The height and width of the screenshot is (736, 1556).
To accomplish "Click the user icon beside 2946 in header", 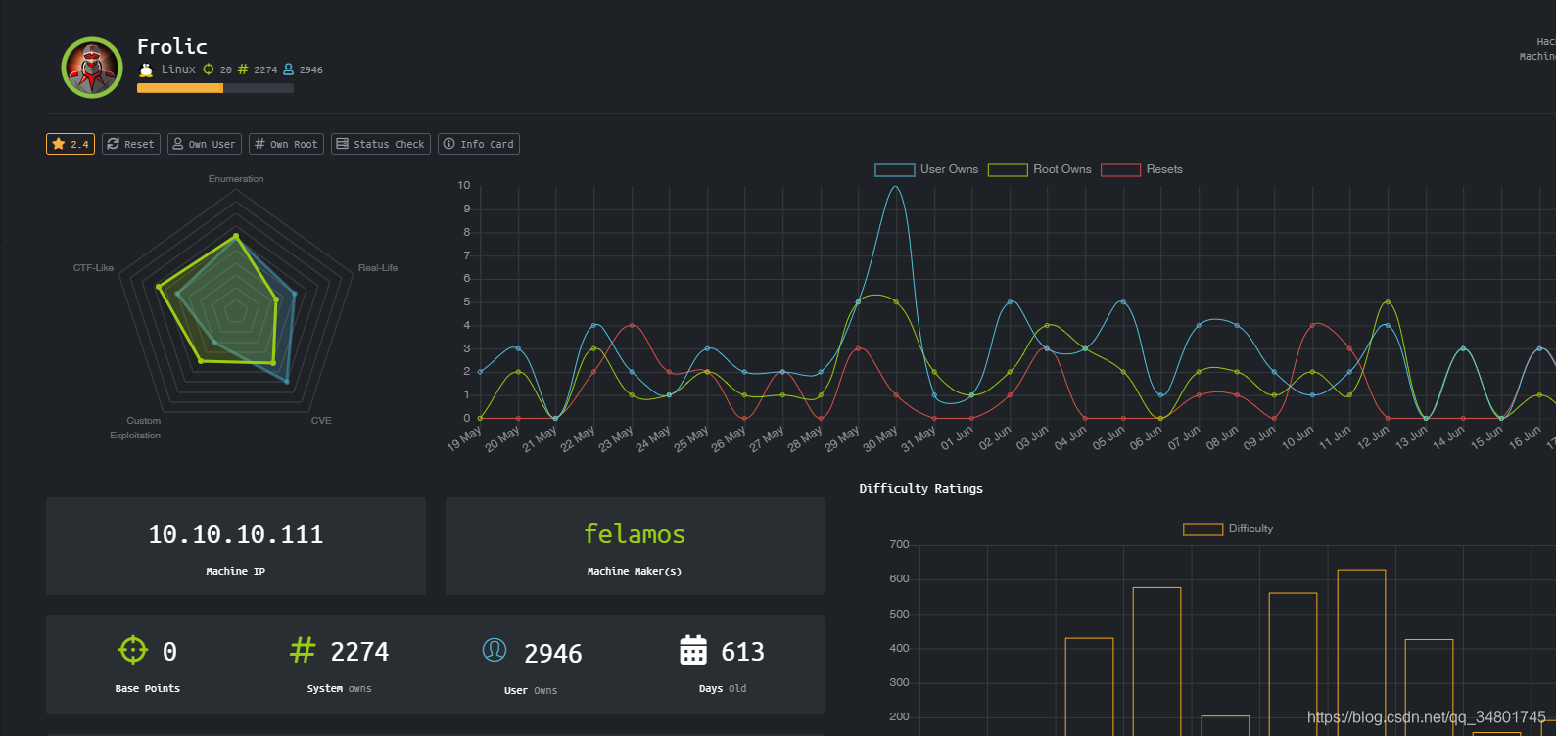I will [289, 69].
